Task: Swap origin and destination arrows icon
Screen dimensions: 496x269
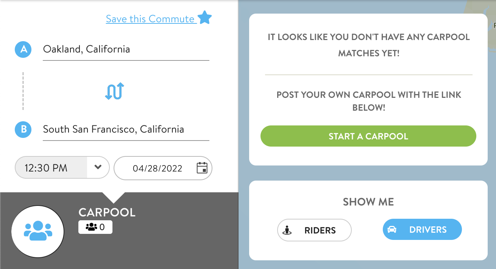Action: [x=114, y=91]
